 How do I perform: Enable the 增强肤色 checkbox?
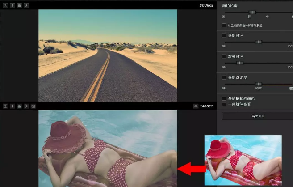224,56
